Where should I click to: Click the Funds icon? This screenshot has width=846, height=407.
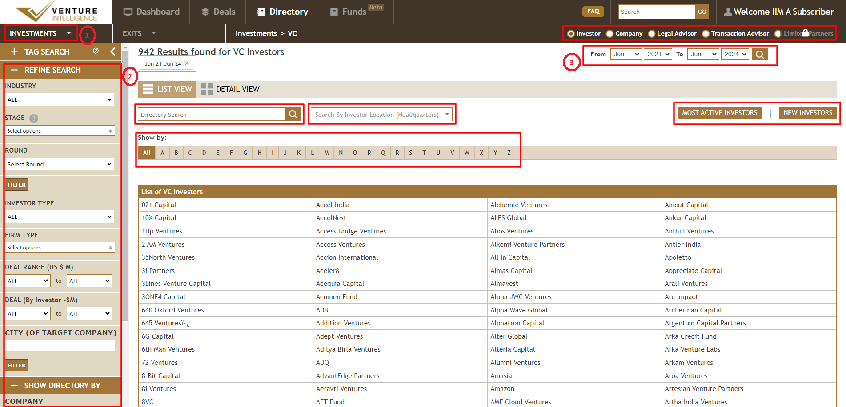[334, 12]
